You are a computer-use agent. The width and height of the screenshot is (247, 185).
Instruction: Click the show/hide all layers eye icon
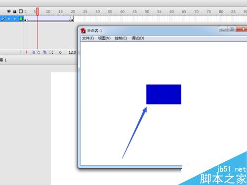pos(9,11)
